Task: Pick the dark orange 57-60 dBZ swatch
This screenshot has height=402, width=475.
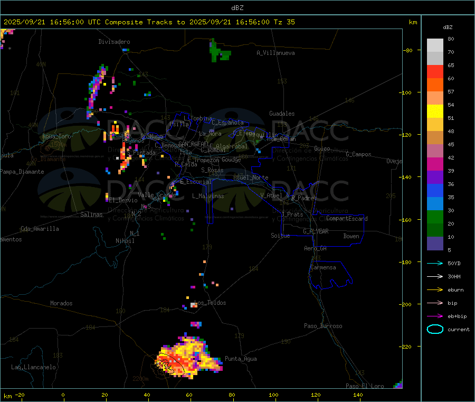Action: coord(435,85)
